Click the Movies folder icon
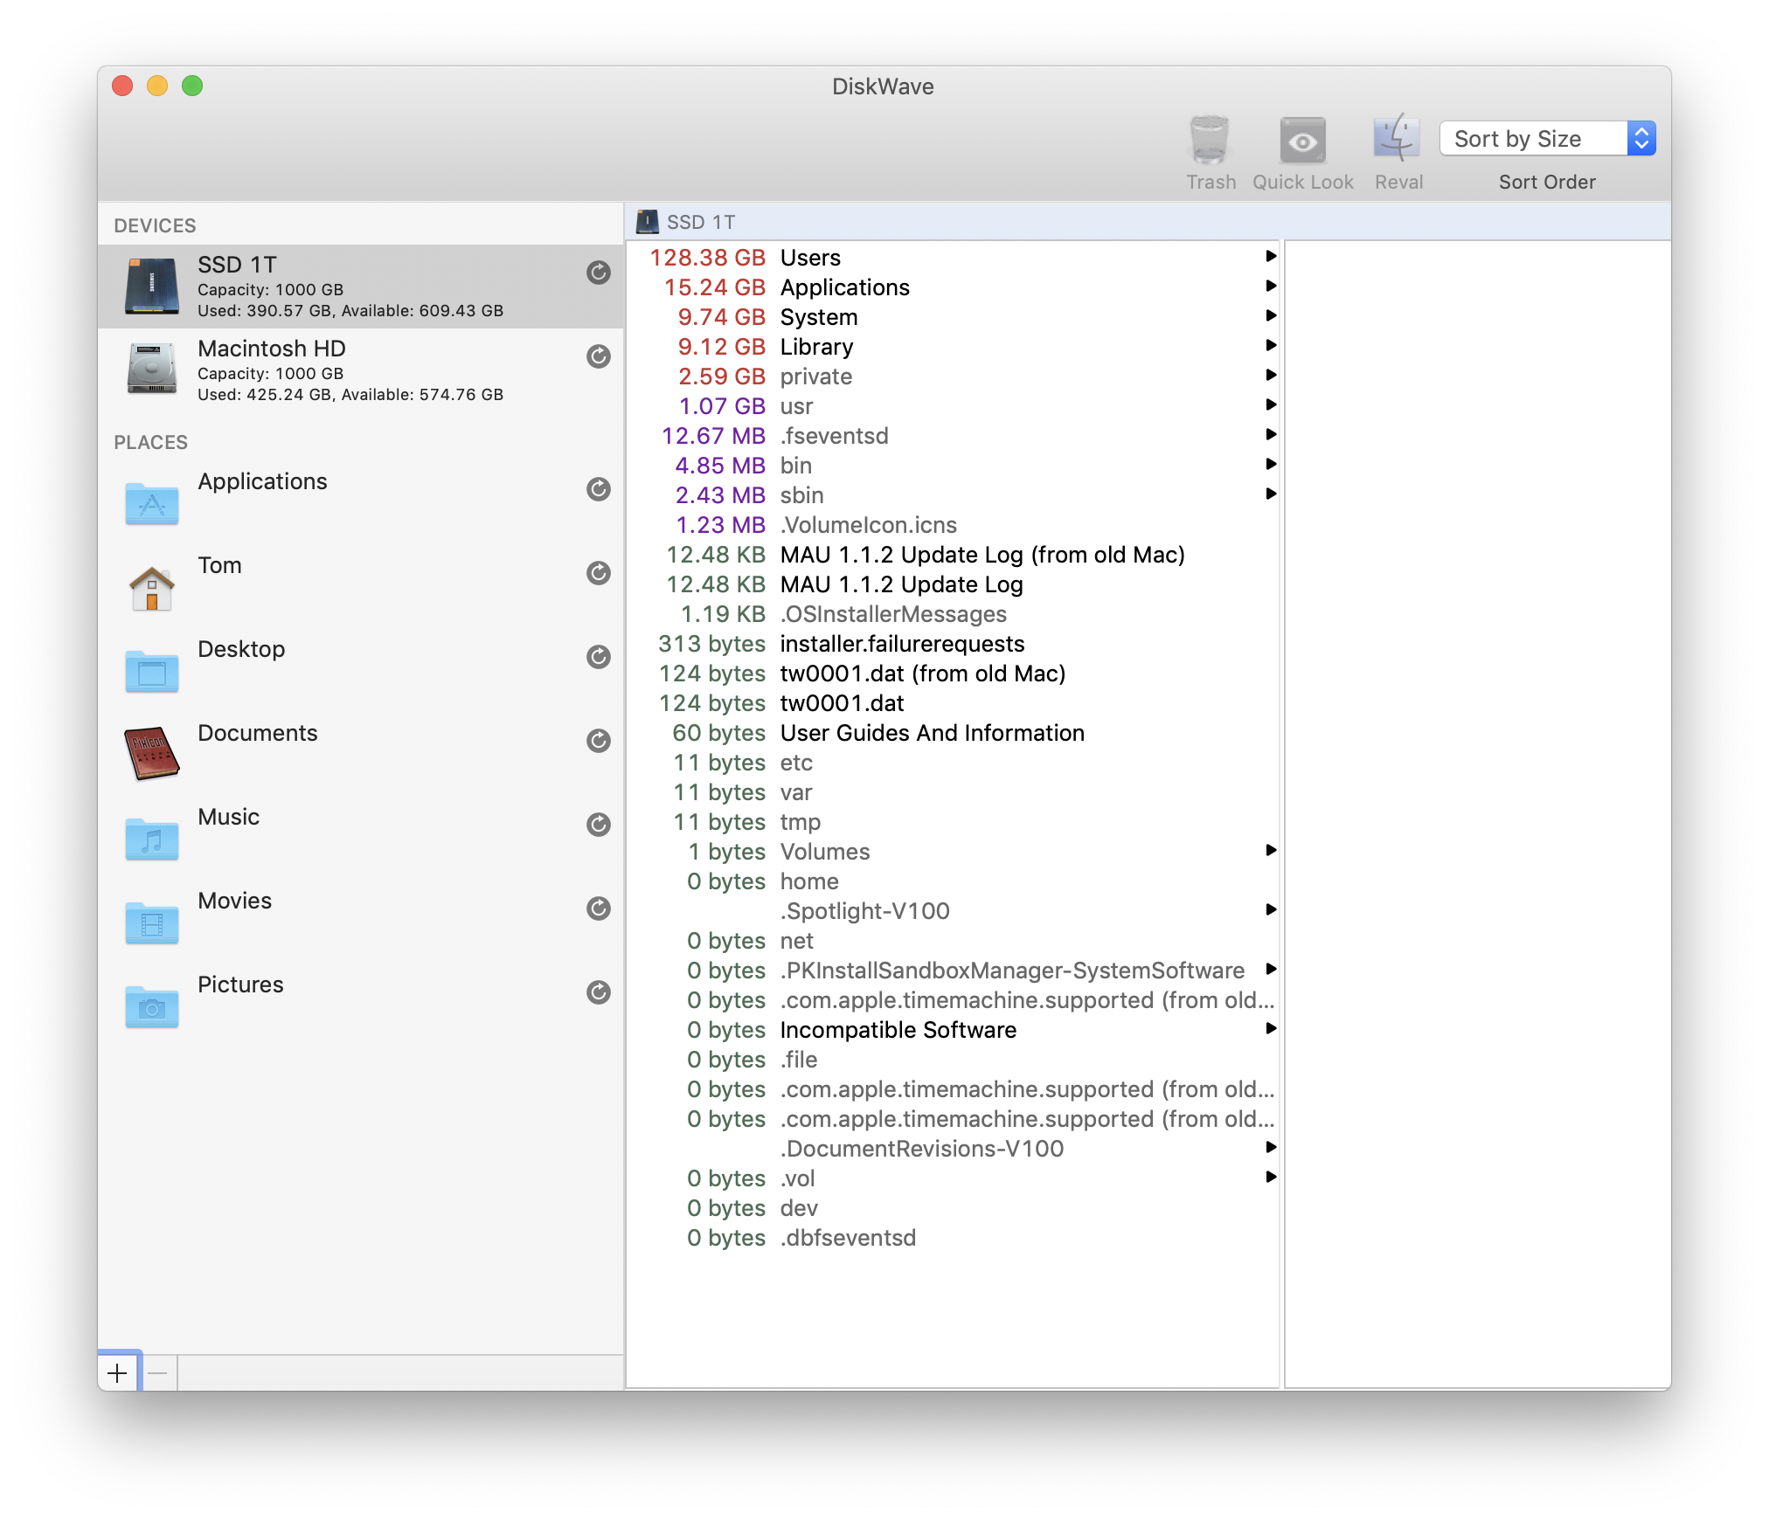 click(x=152, y=922)
